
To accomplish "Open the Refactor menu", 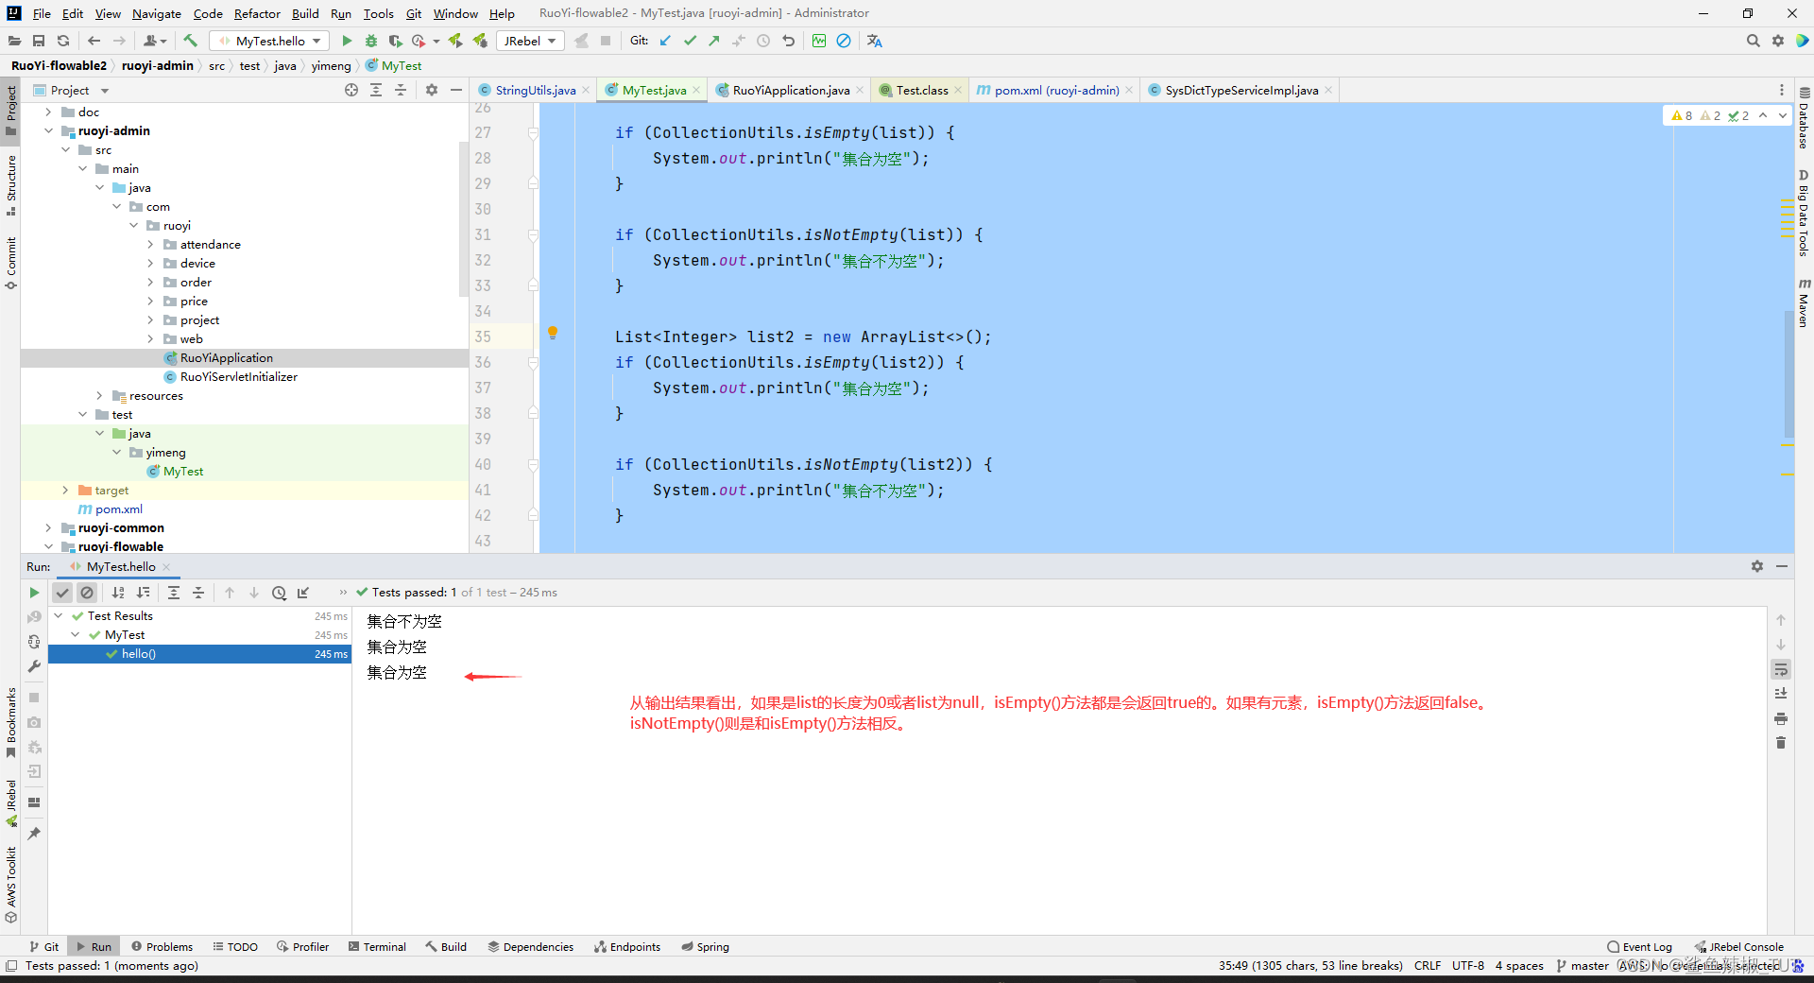I will pyautogui.click(x=257, y=13).
